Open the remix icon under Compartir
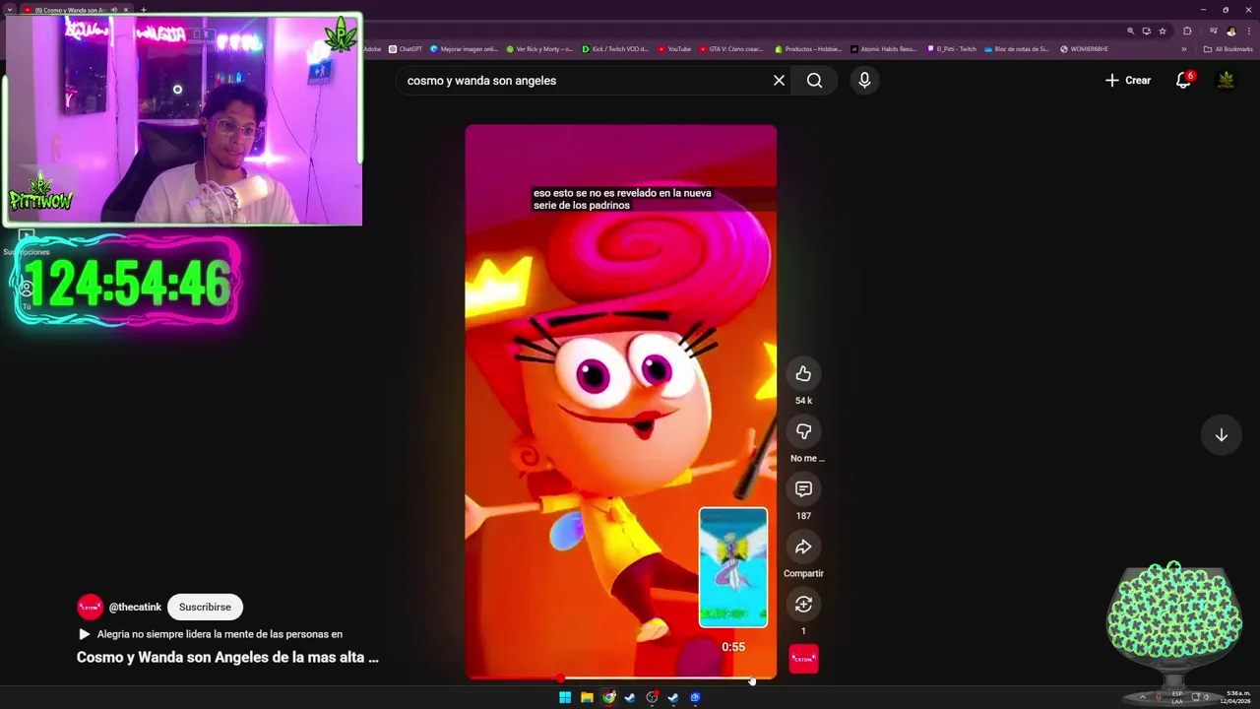Screen dimensions: 1260x709 (x=803, y=605)
